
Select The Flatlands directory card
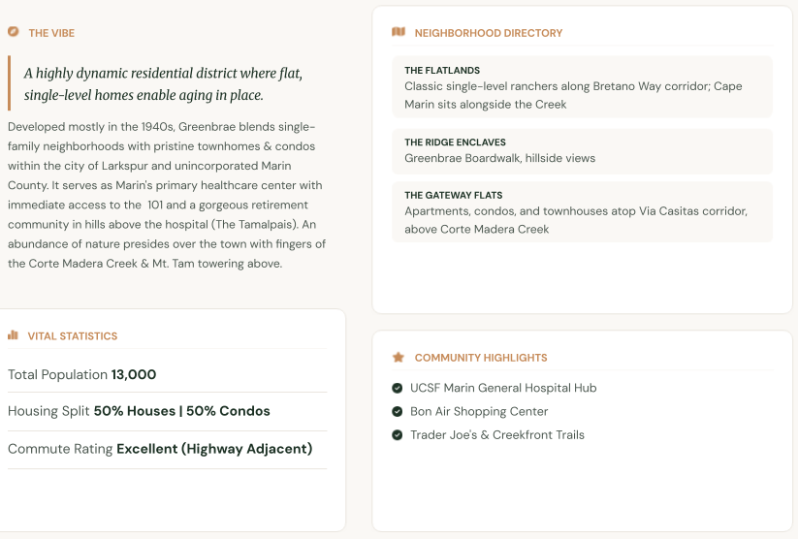pos(582,87)
